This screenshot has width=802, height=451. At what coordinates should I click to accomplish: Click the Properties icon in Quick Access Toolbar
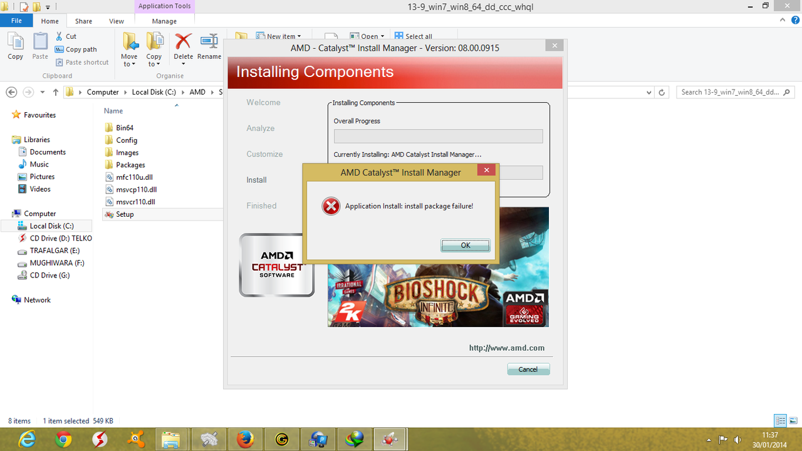click(24, 7)
